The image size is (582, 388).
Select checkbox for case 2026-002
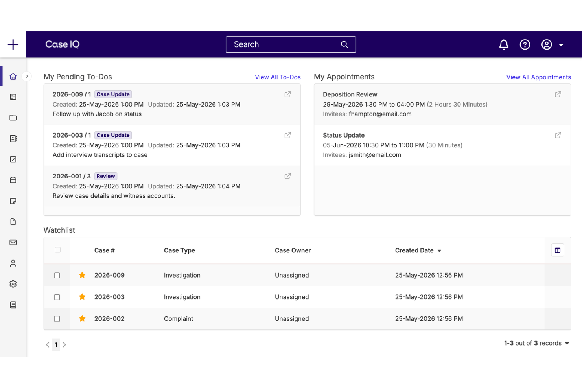57,319
